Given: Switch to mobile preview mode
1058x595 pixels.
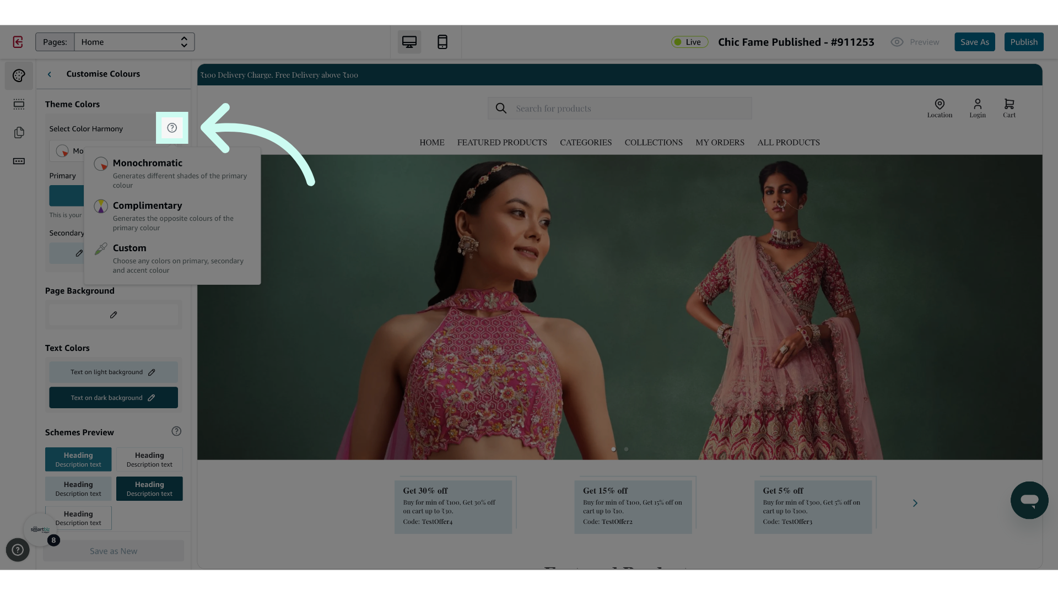Looking at the screenshot, I should coord(442,42).
